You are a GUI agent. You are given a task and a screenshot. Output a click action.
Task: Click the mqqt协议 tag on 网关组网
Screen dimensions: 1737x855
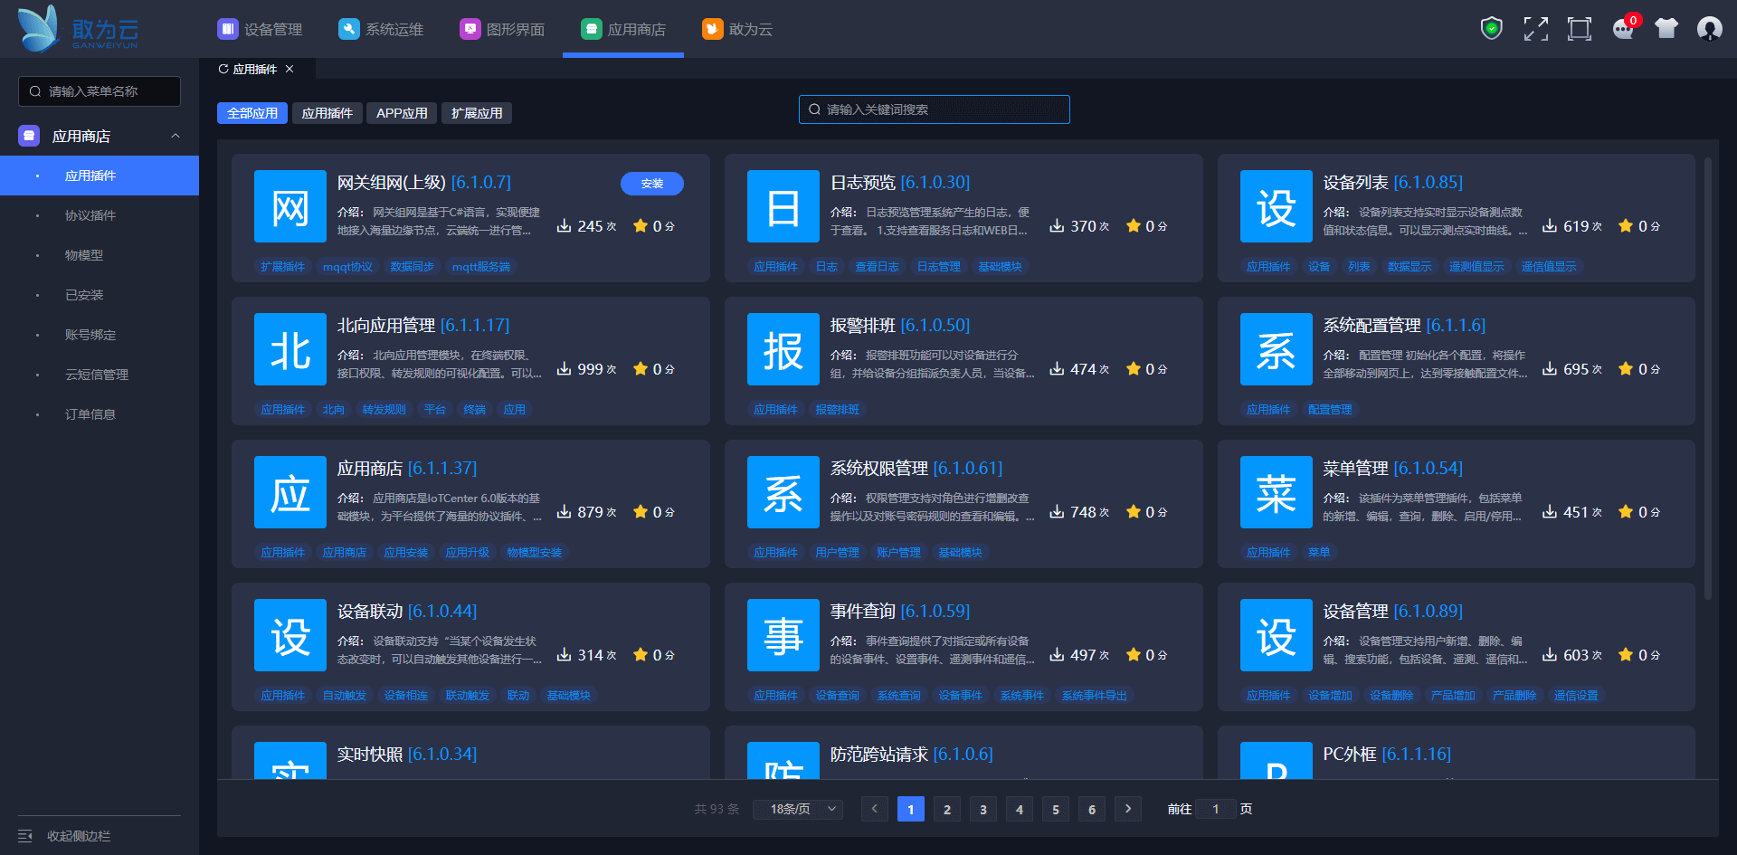click(348, 267)
